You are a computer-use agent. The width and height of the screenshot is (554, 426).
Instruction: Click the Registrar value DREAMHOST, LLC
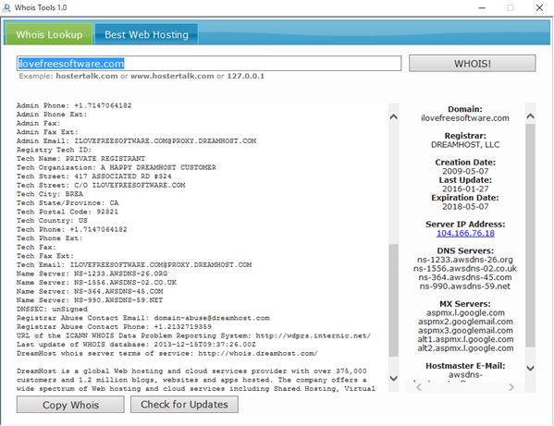(465, 145)
